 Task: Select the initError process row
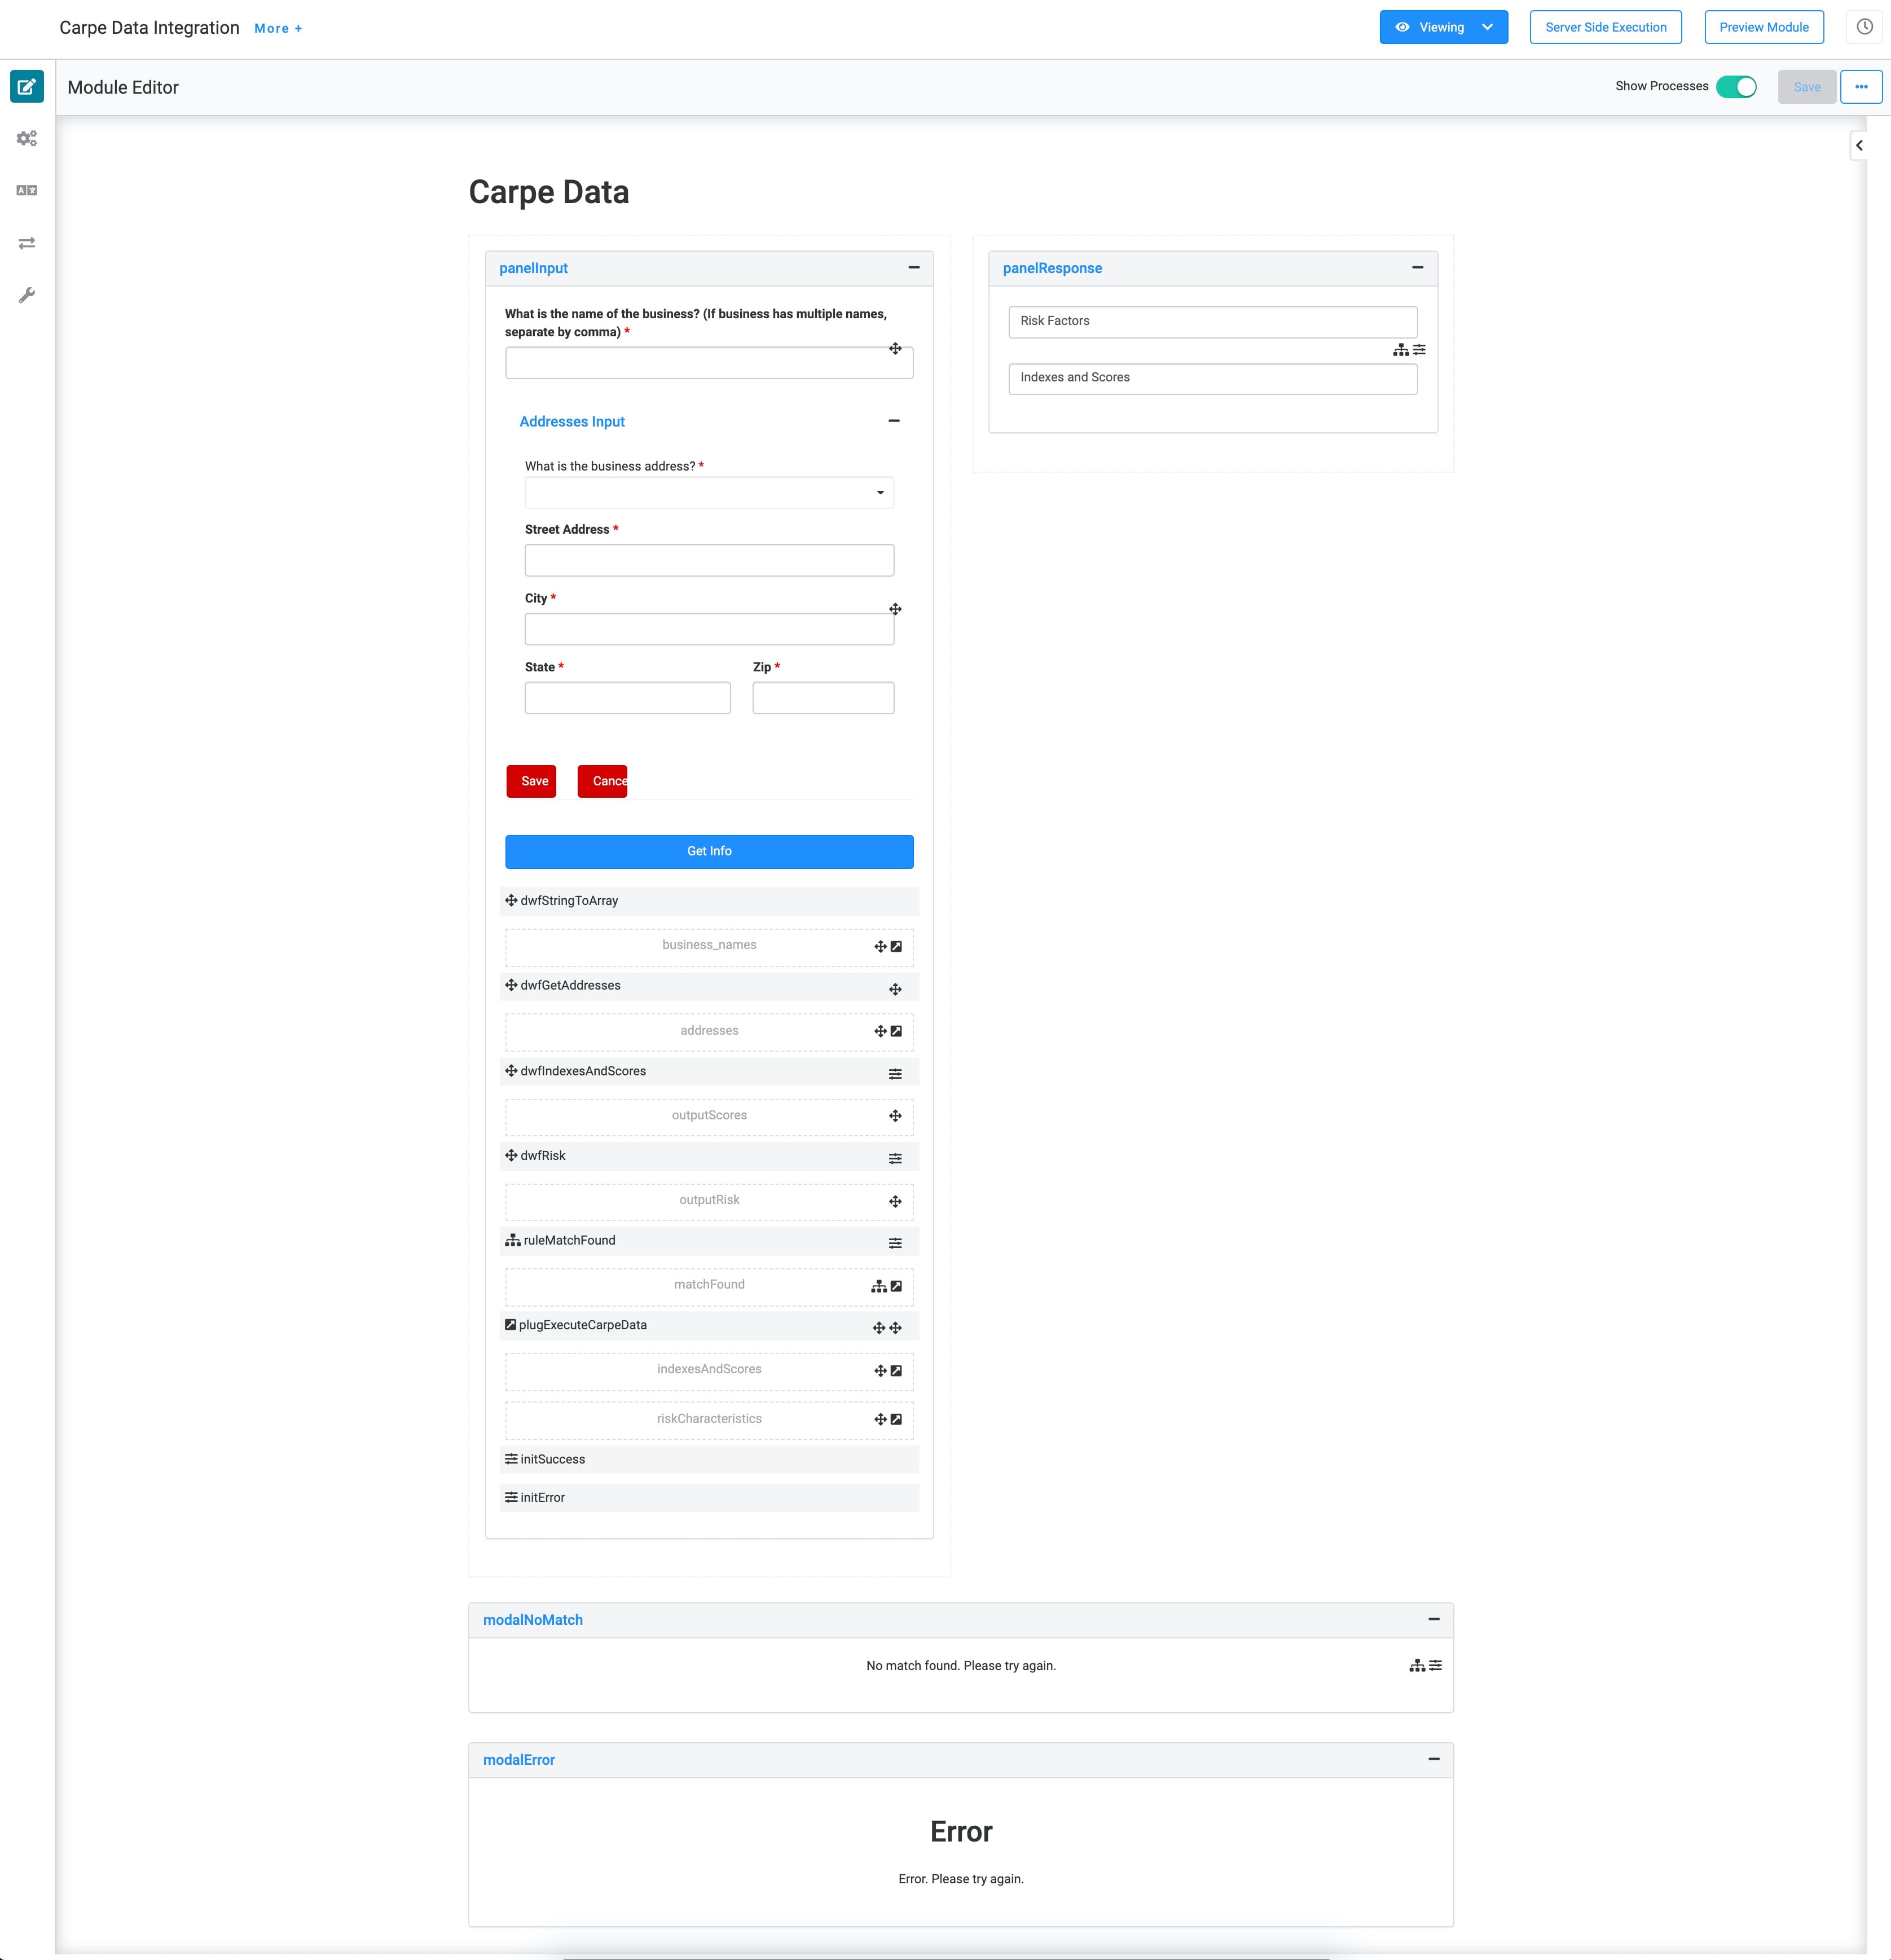709,1497
